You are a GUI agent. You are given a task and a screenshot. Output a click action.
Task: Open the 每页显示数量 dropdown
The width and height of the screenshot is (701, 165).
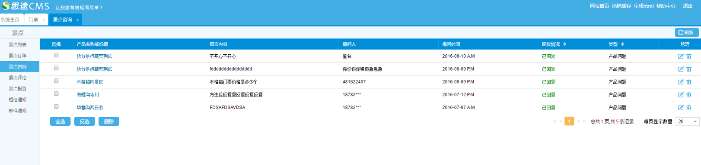[x=687, y=121]
